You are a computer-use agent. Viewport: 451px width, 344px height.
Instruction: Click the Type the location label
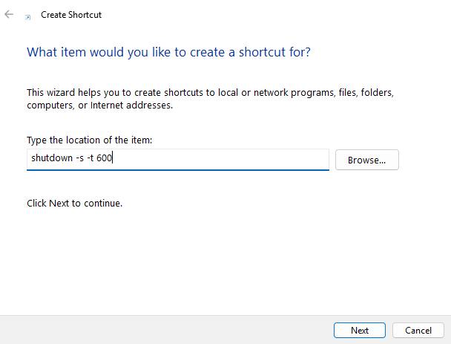(90, 140)
